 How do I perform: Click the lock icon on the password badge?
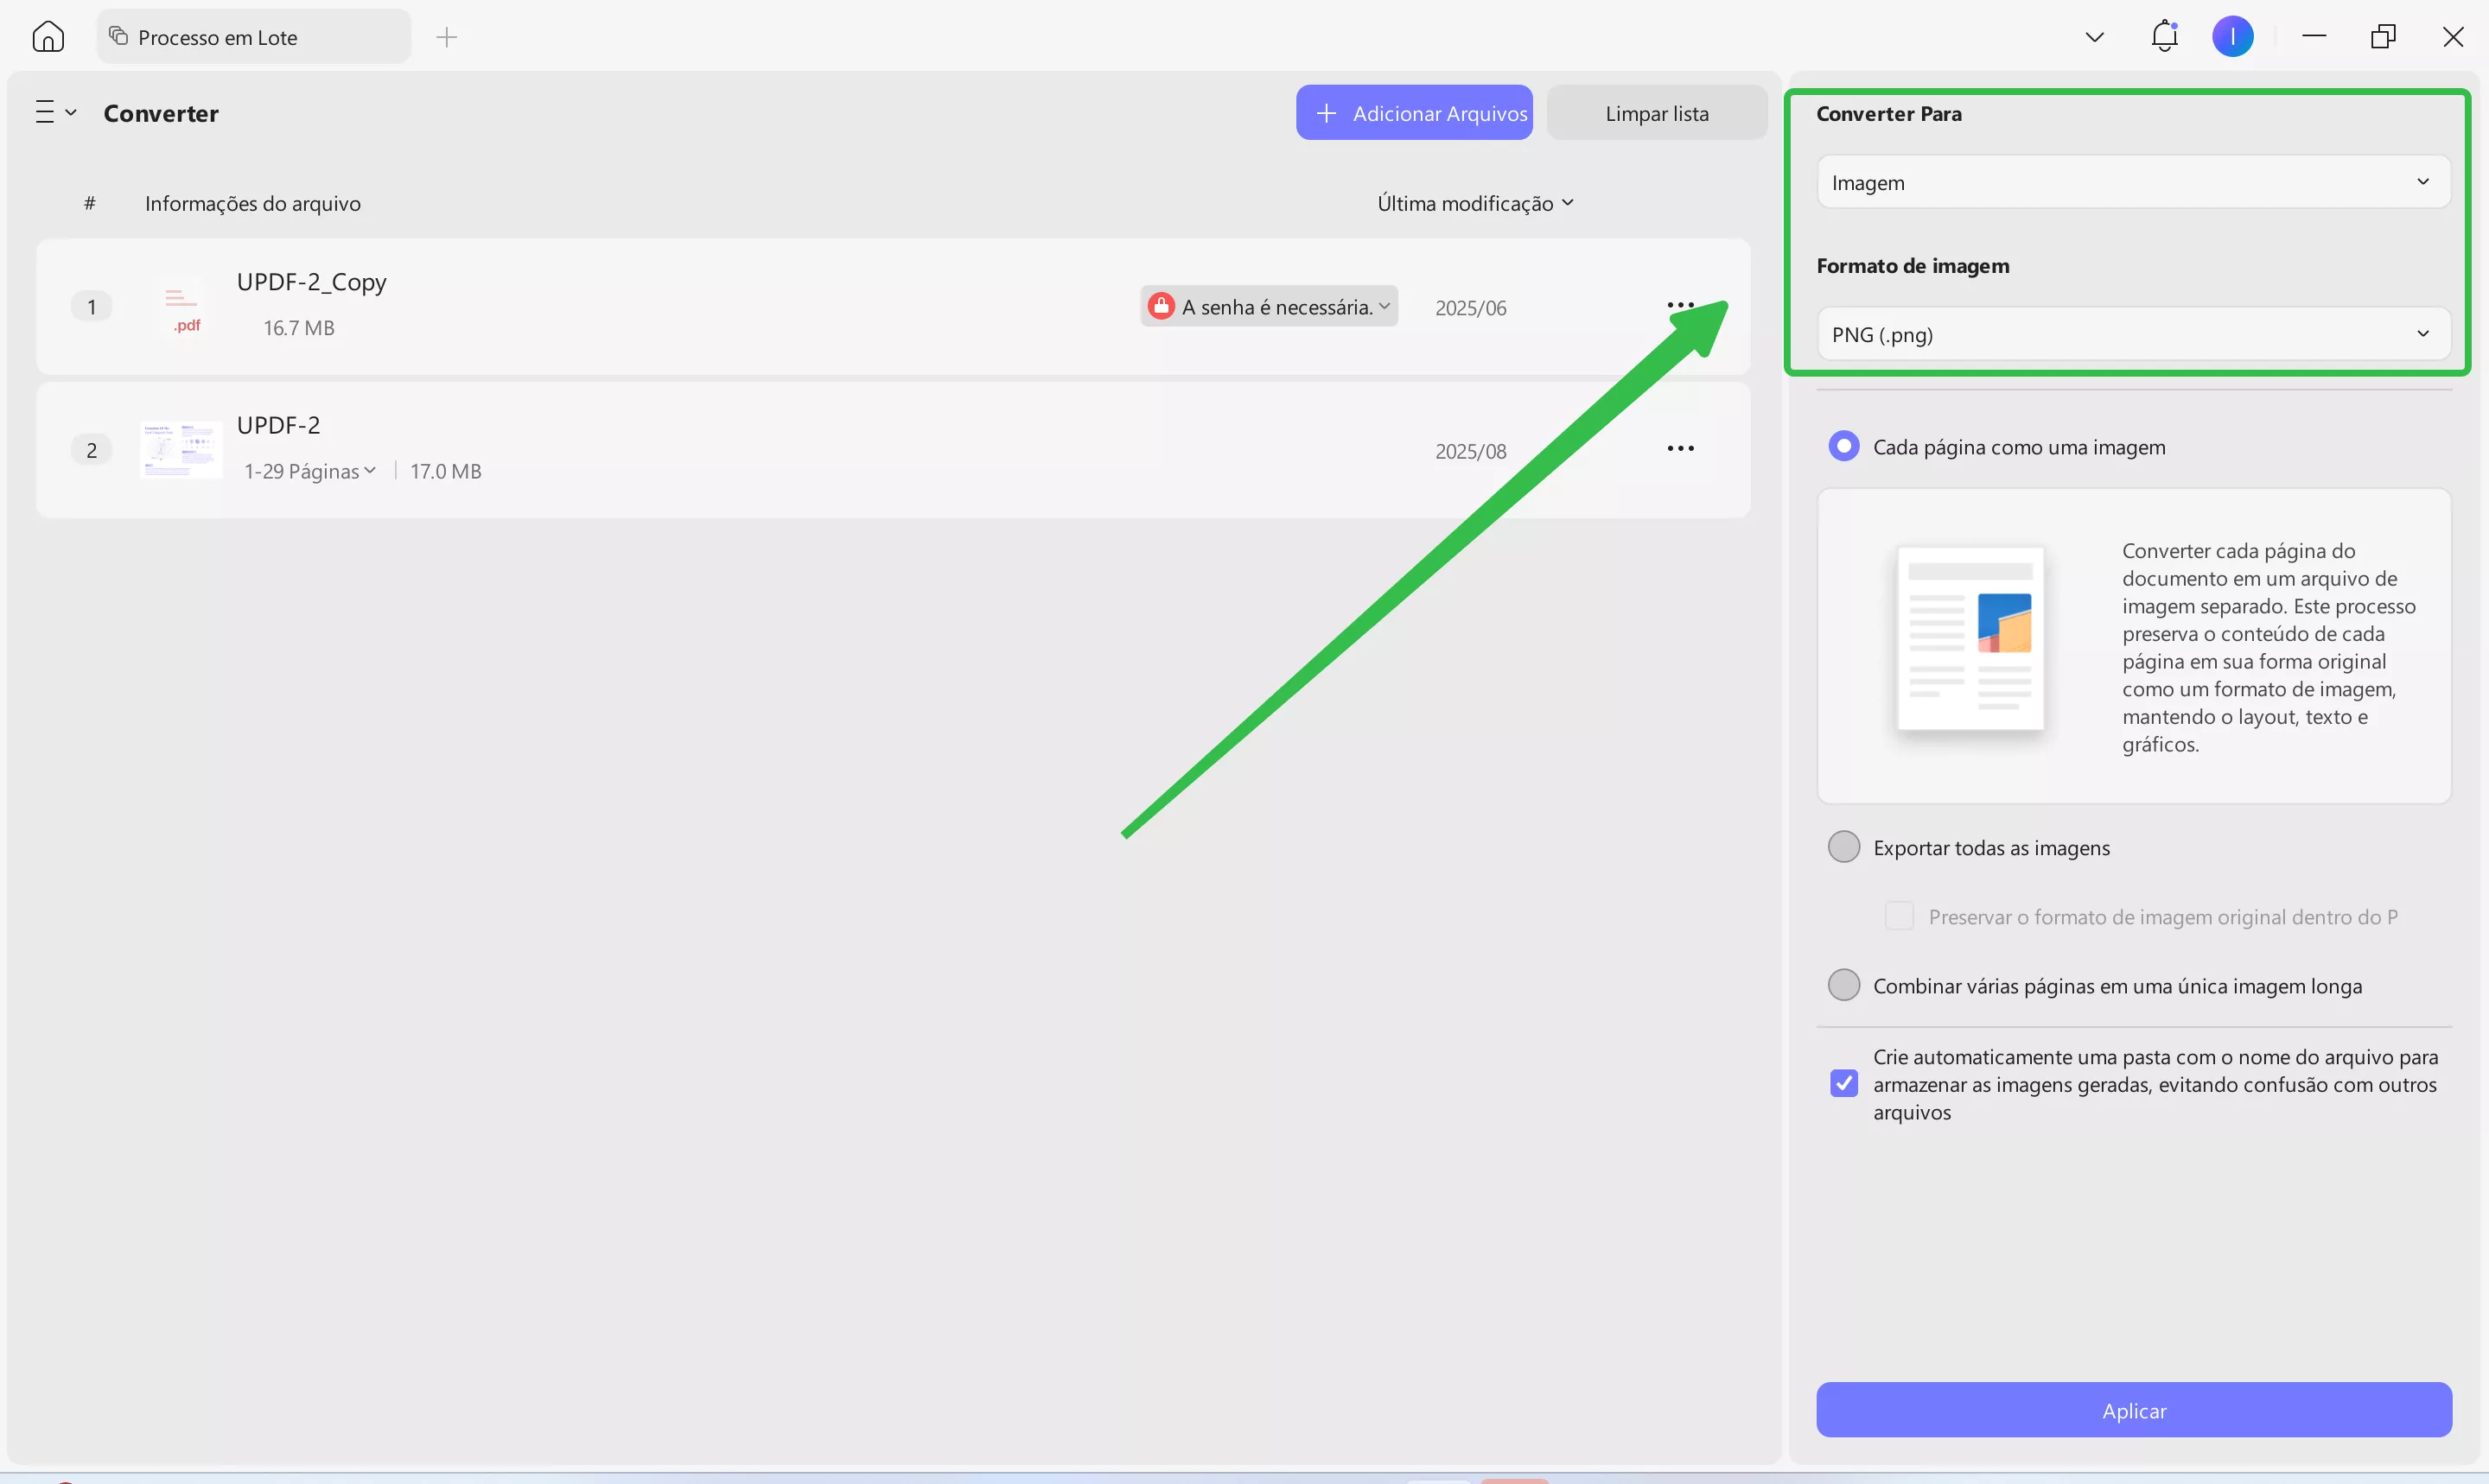[1160, 305]
